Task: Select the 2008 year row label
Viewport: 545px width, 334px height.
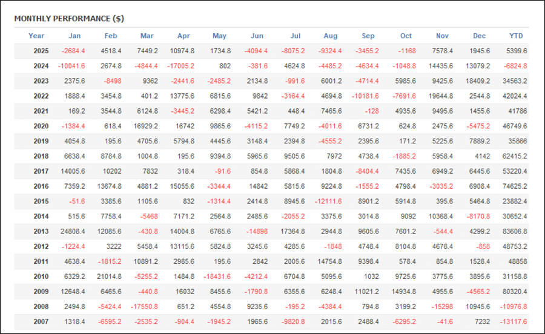Action: 41,307
